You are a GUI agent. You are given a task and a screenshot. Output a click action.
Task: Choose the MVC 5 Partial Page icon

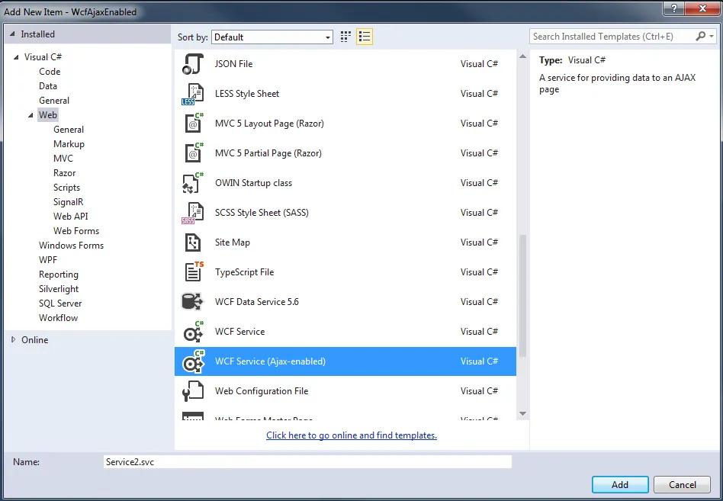[193, 153]
